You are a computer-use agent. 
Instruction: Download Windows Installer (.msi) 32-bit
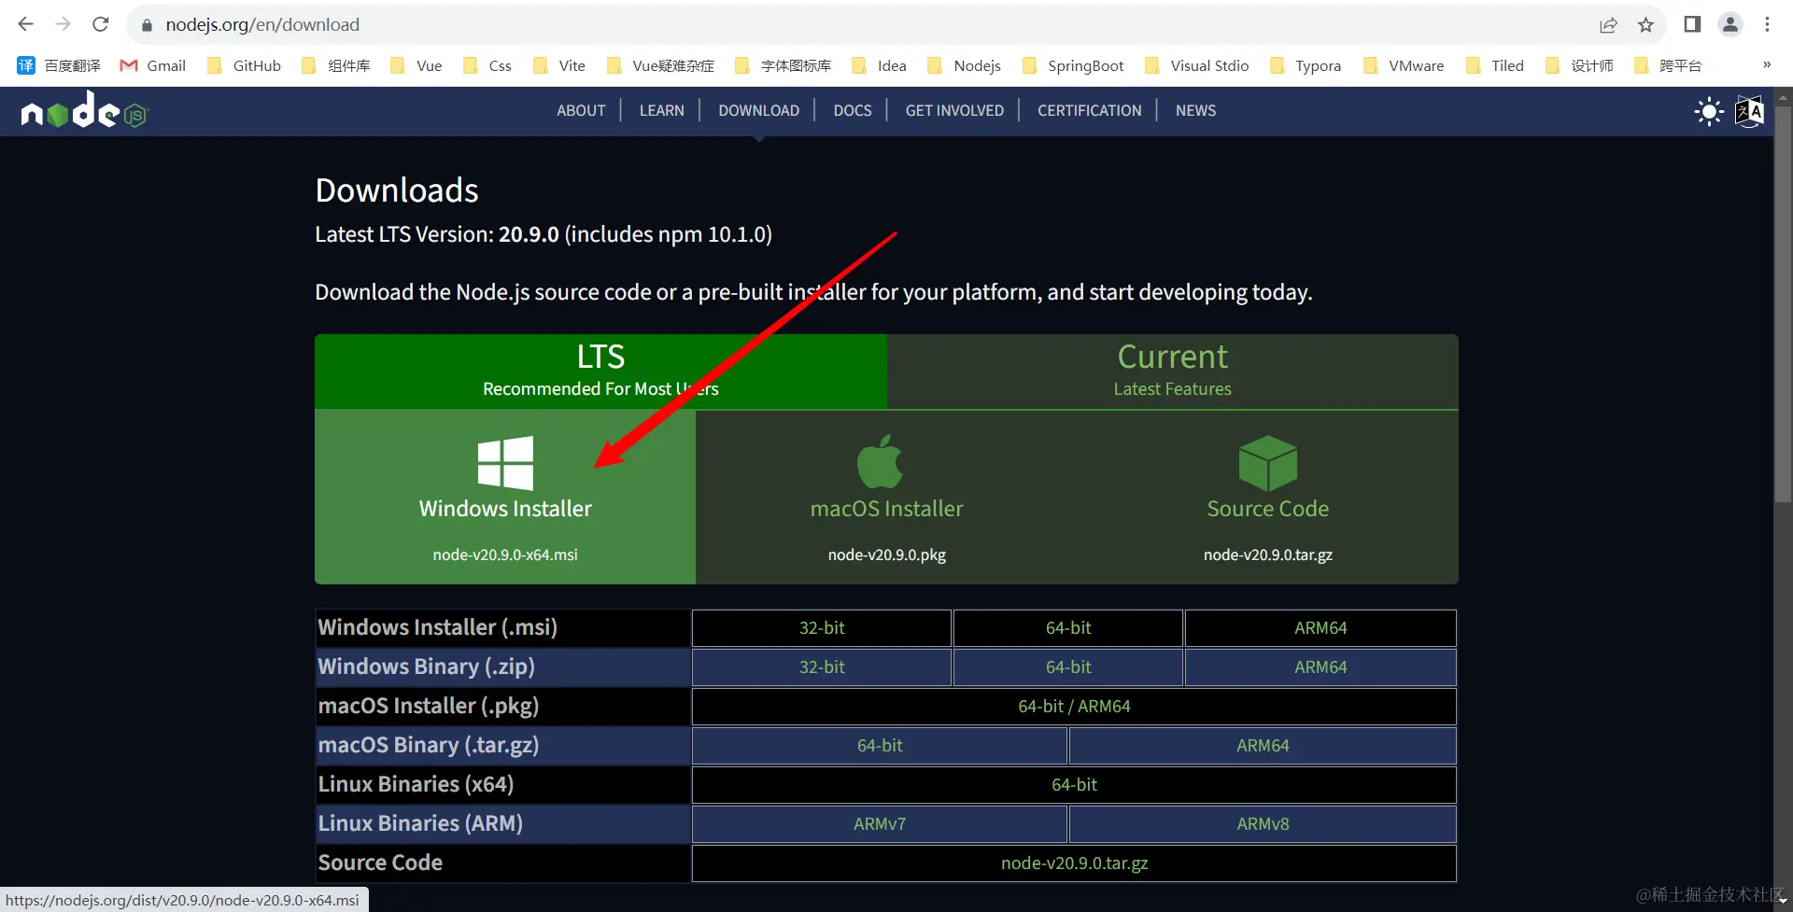coord(822,628)
